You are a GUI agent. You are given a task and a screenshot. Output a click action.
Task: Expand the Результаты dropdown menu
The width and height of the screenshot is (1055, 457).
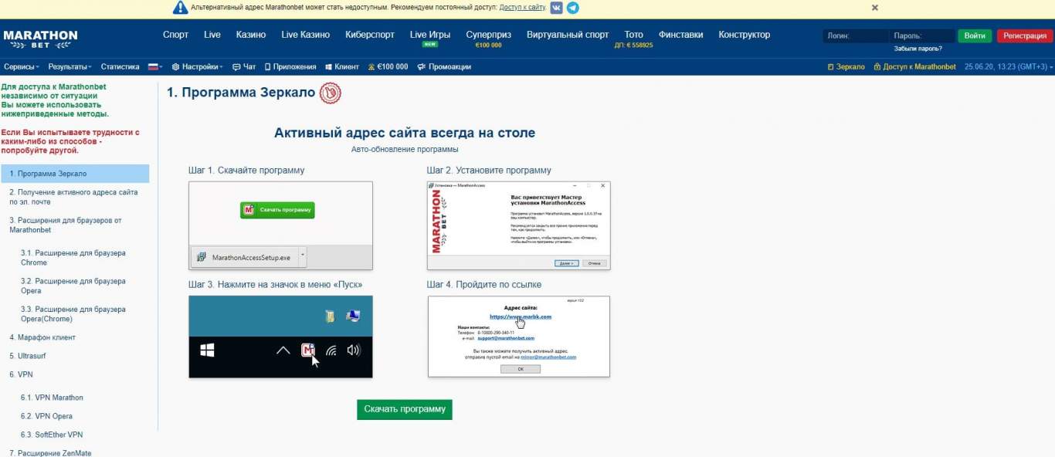(70, 67)
